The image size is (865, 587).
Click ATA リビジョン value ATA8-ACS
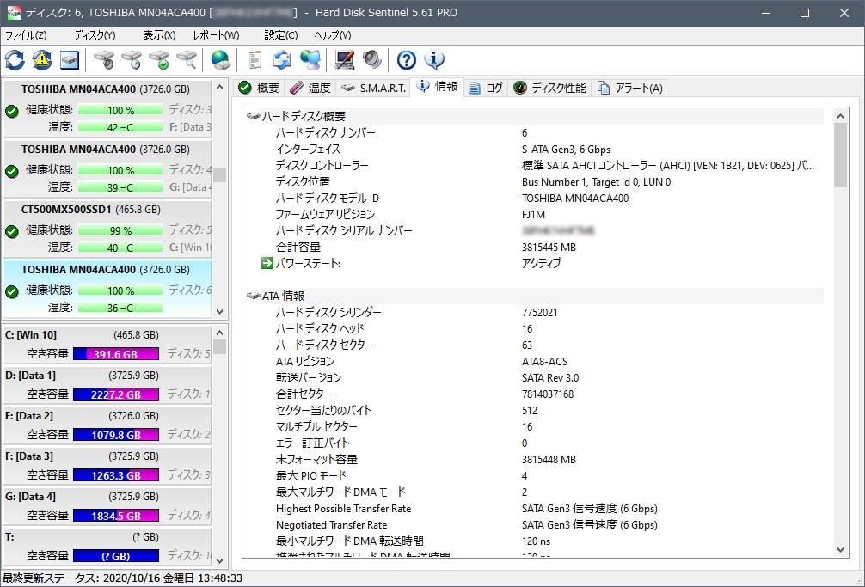click(544, 362)
